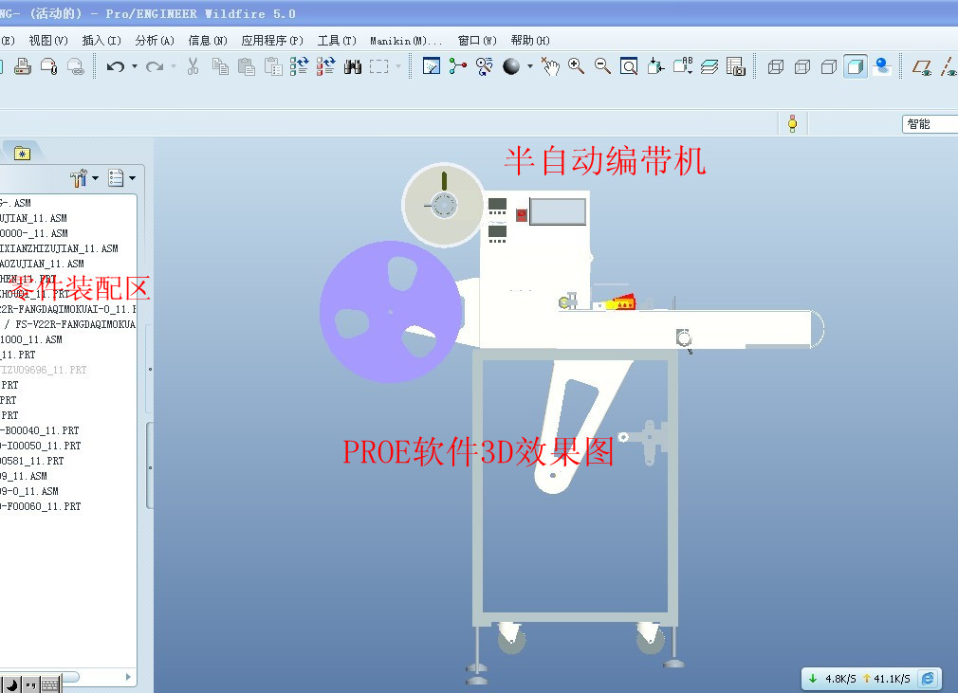Open the saved view list icon
The height and width of the screenshot is (693, 958).
(x=682, y=66)
